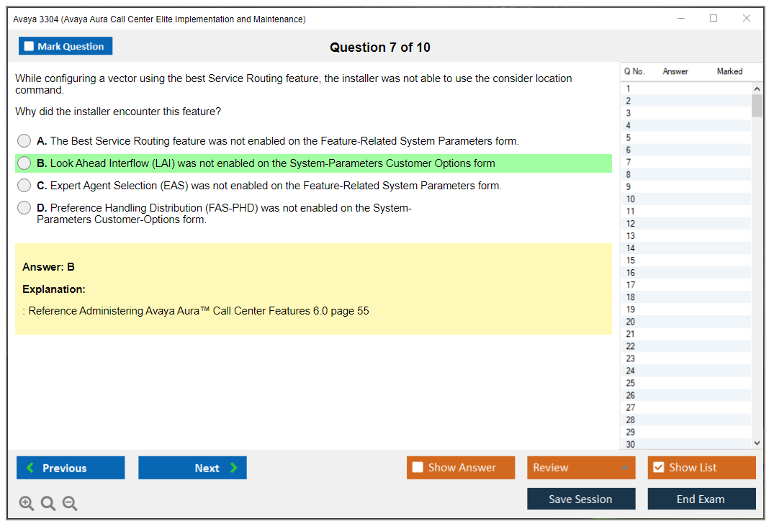
Task: Click the zoom out magnifier icon
Action: tap(70, 504)
